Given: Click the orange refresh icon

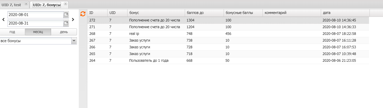Looking at the screenshot, I should pos(83,14).
